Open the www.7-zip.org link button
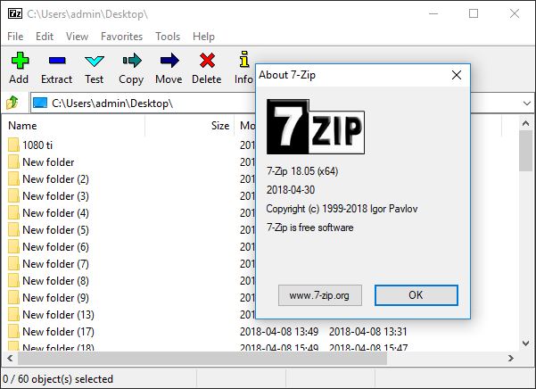Image resolution: width=536 pixels, height=389 pixels. click(319, 295)
